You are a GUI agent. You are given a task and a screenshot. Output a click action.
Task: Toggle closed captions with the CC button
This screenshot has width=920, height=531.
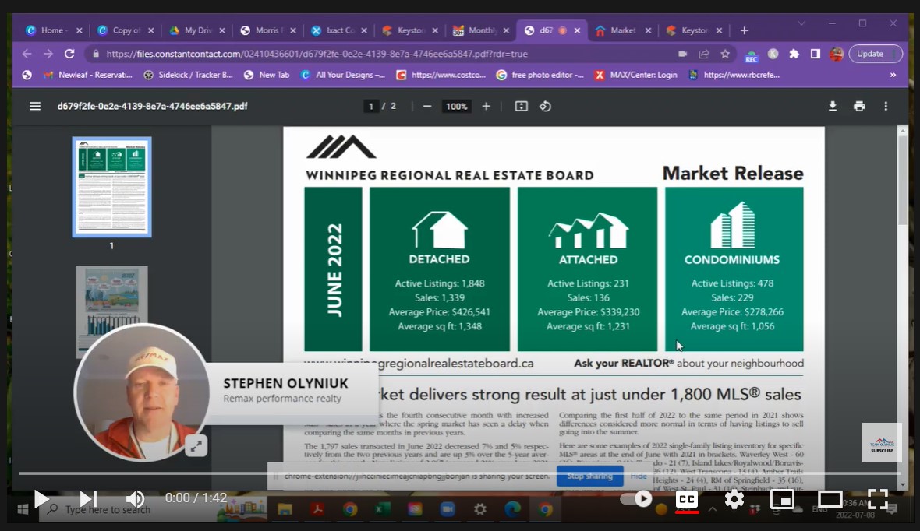(686, 499)
